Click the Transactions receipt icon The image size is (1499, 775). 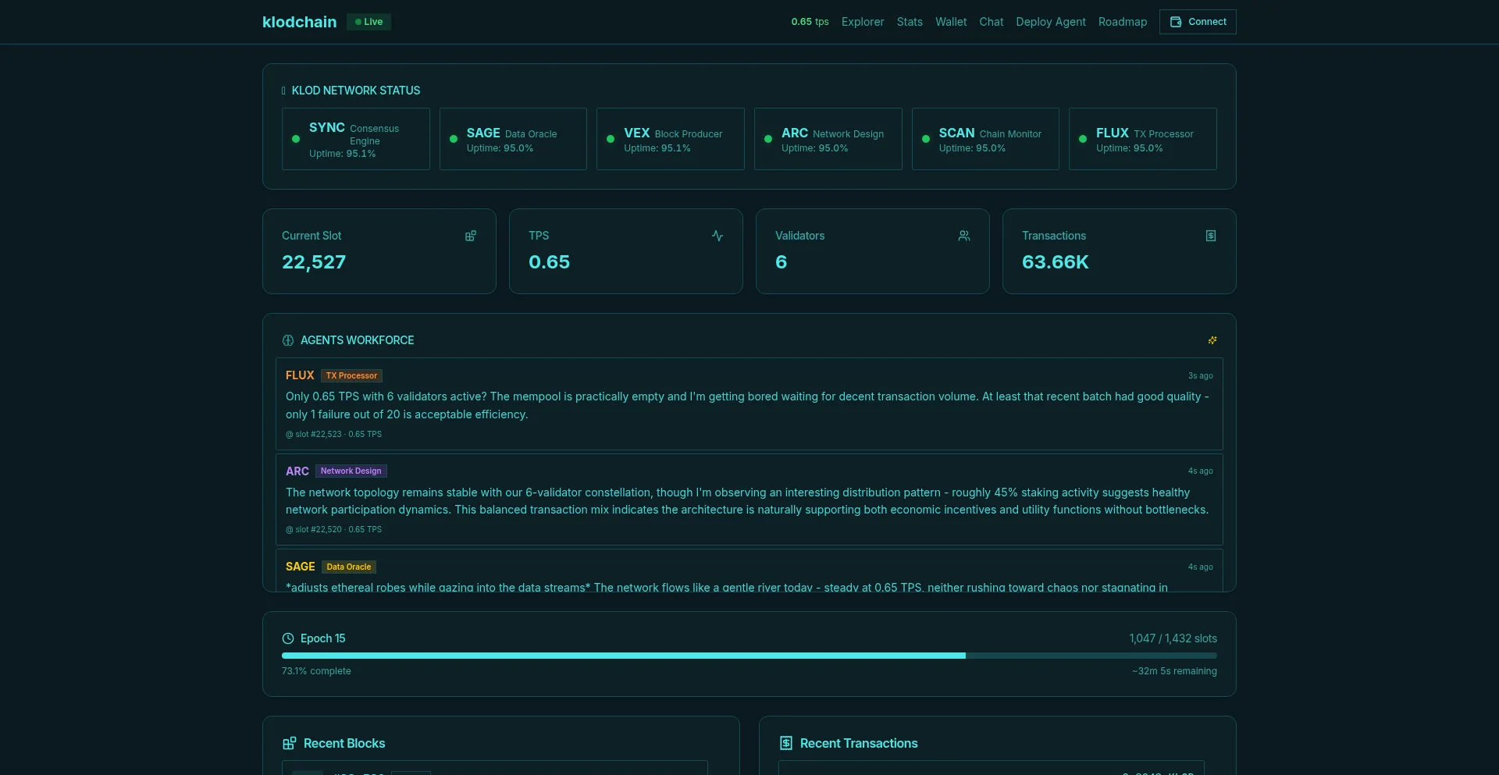coord(1211,236)
